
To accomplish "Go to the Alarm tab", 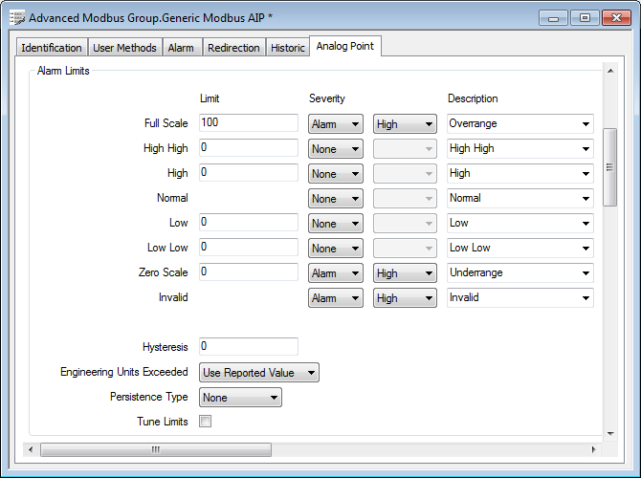I will pyautogui.click(x=181, y=48).
